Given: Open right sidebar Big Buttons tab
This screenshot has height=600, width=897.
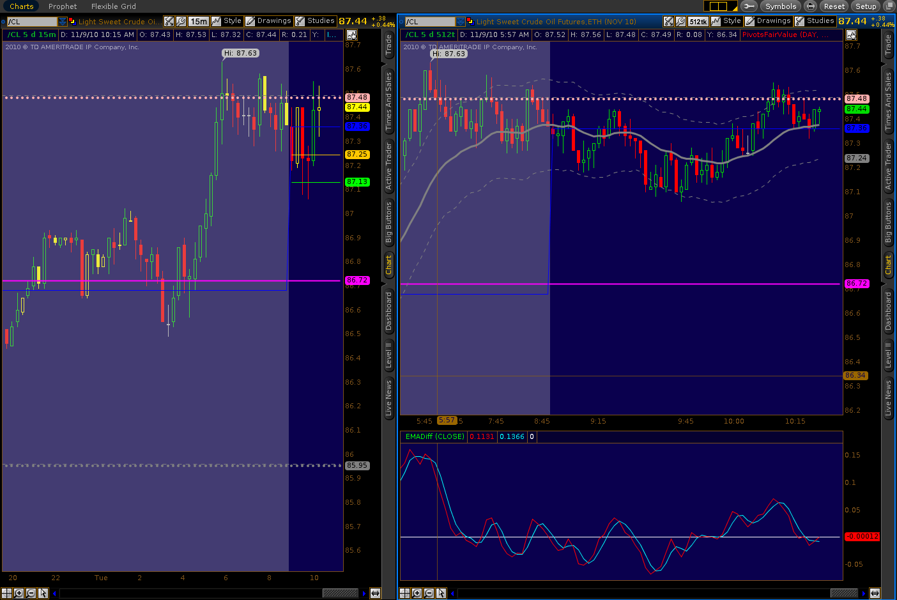Looking at the screenshot, I should (x=888, y=223).
